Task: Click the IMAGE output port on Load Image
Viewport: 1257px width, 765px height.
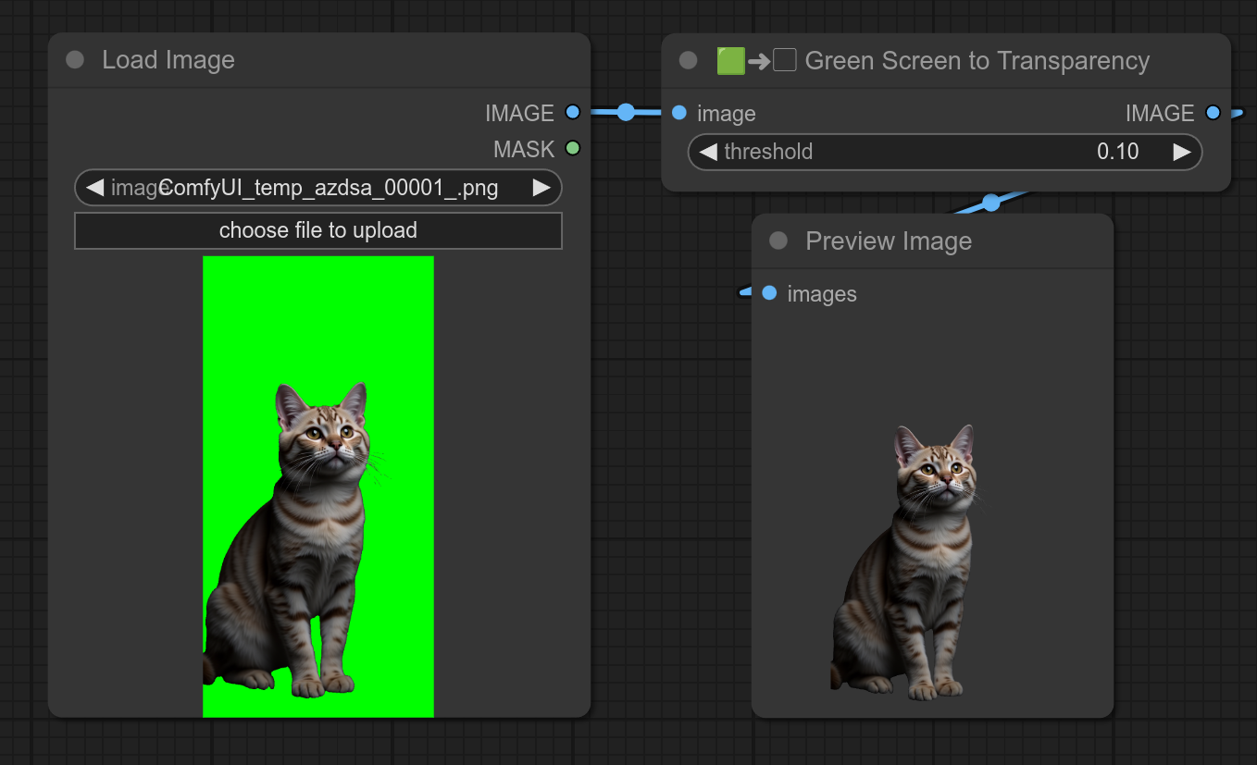Action: [x=572, y=112]
